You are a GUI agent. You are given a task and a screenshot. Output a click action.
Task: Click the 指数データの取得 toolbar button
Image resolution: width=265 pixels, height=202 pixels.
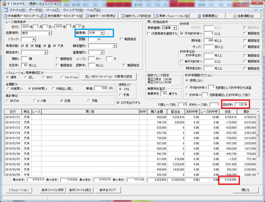[x=100, y=16]
